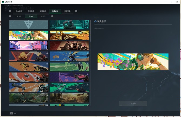Screen dimensions: 181x117
Task: Select the third sub-tab with medal icon
Action: coord(43,16)
